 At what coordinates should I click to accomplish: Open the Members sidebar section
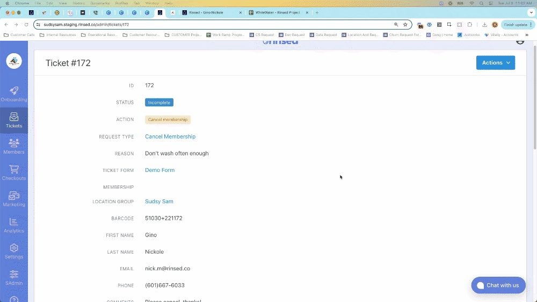(14, 146)
